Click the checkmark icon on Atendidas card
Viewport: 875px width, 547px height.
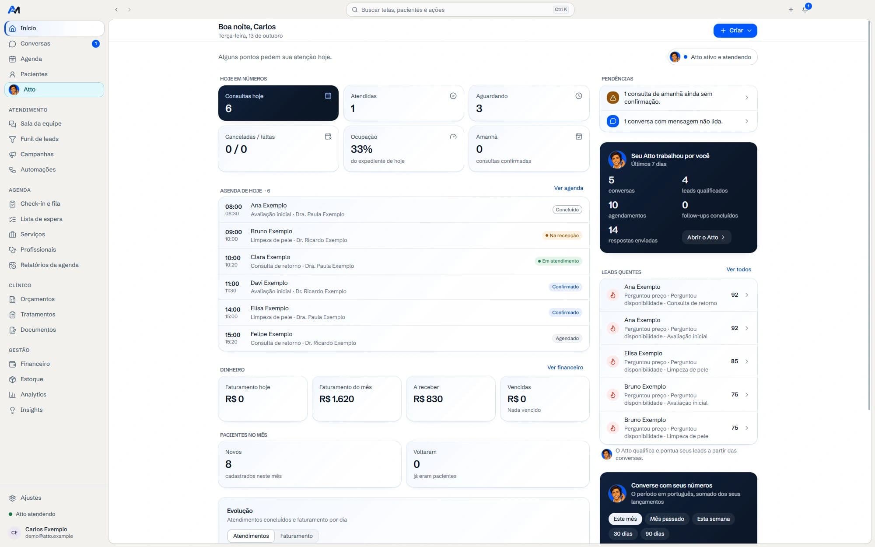pyautogui.click(x=453, y=96)
